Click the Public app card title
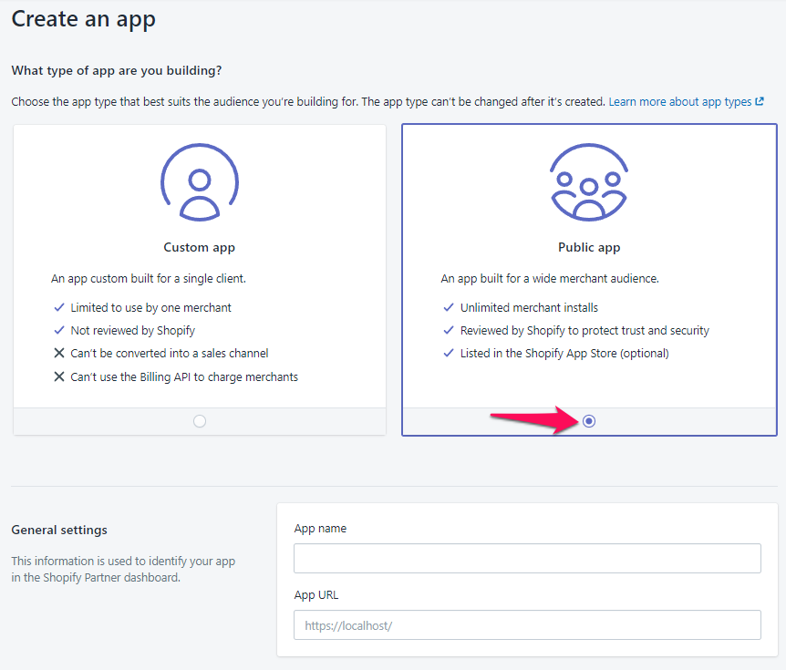This screenshot has width=786, height=670. coord(589,248)
